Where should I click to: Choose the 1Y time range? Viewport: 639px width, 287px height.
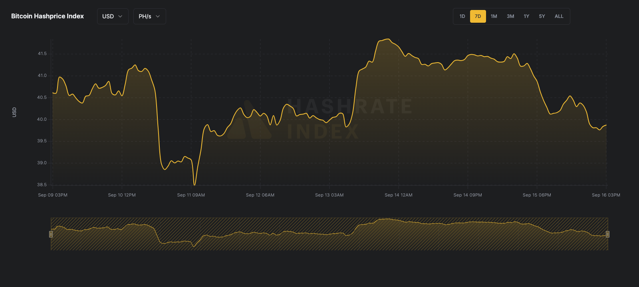point(526,16)
